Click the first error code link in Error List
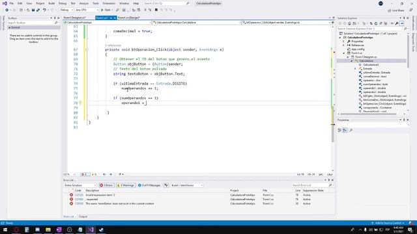The image size is (417, 234). 79,195
